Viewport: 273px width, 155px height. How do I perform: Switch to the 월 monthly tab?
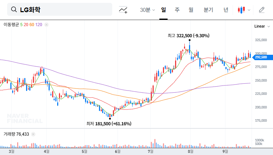click(x=191, y=10)
